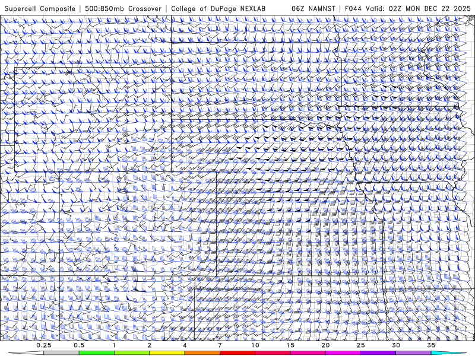Click the gray color bar segment from 0.25 to 0.5
This screenshot has width=475, height=356.
tap(61, 353)
